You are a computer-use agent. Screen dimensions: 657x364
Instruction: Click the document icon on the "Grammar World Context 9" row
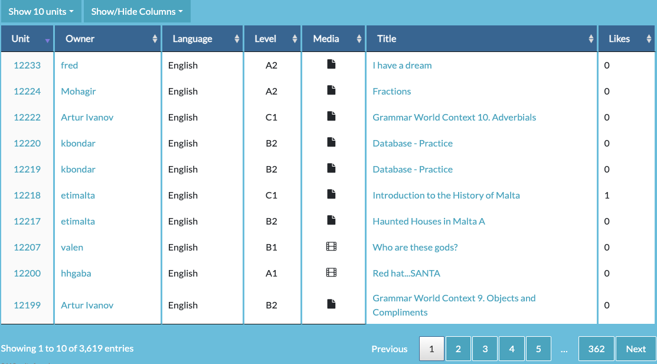(331, 304)
